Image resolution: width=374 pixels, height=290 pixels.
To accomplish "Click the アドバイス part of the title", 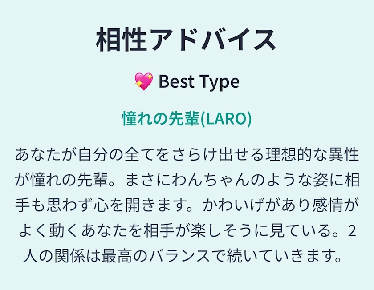I will [212, 40].
